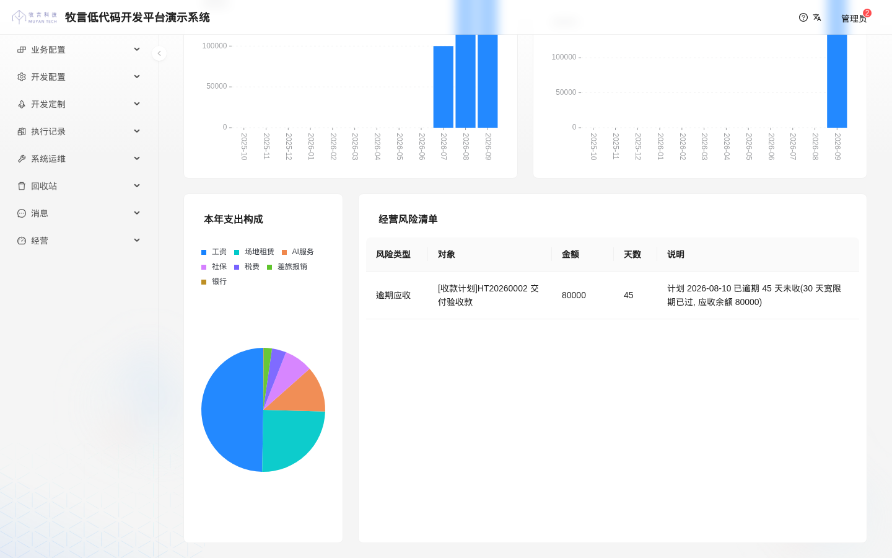
Task: Open the 经营 menu item
Action: (79, 241)
